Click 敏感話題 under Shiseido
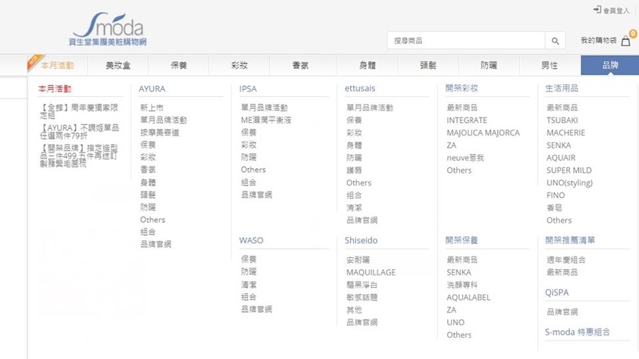Image resolution: width=639 pixels, height=359 pixels. pos(362,297)
